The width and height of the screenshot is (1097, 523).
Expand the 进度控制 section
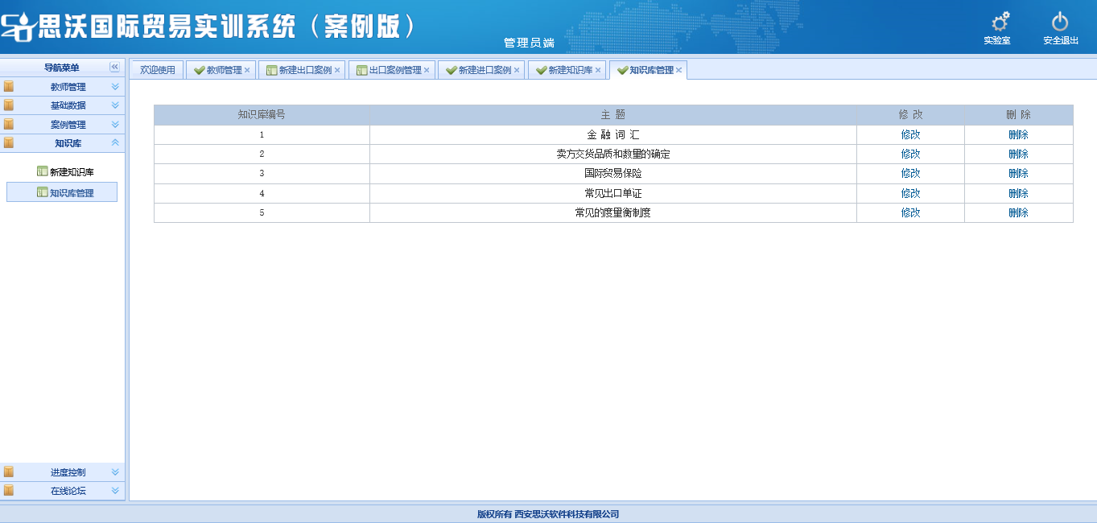click(x=115, y=472)
